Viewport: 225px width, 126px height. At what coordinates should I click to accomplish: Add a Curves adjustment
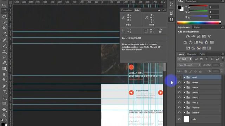pyautogui.click(x=199, y=36)
